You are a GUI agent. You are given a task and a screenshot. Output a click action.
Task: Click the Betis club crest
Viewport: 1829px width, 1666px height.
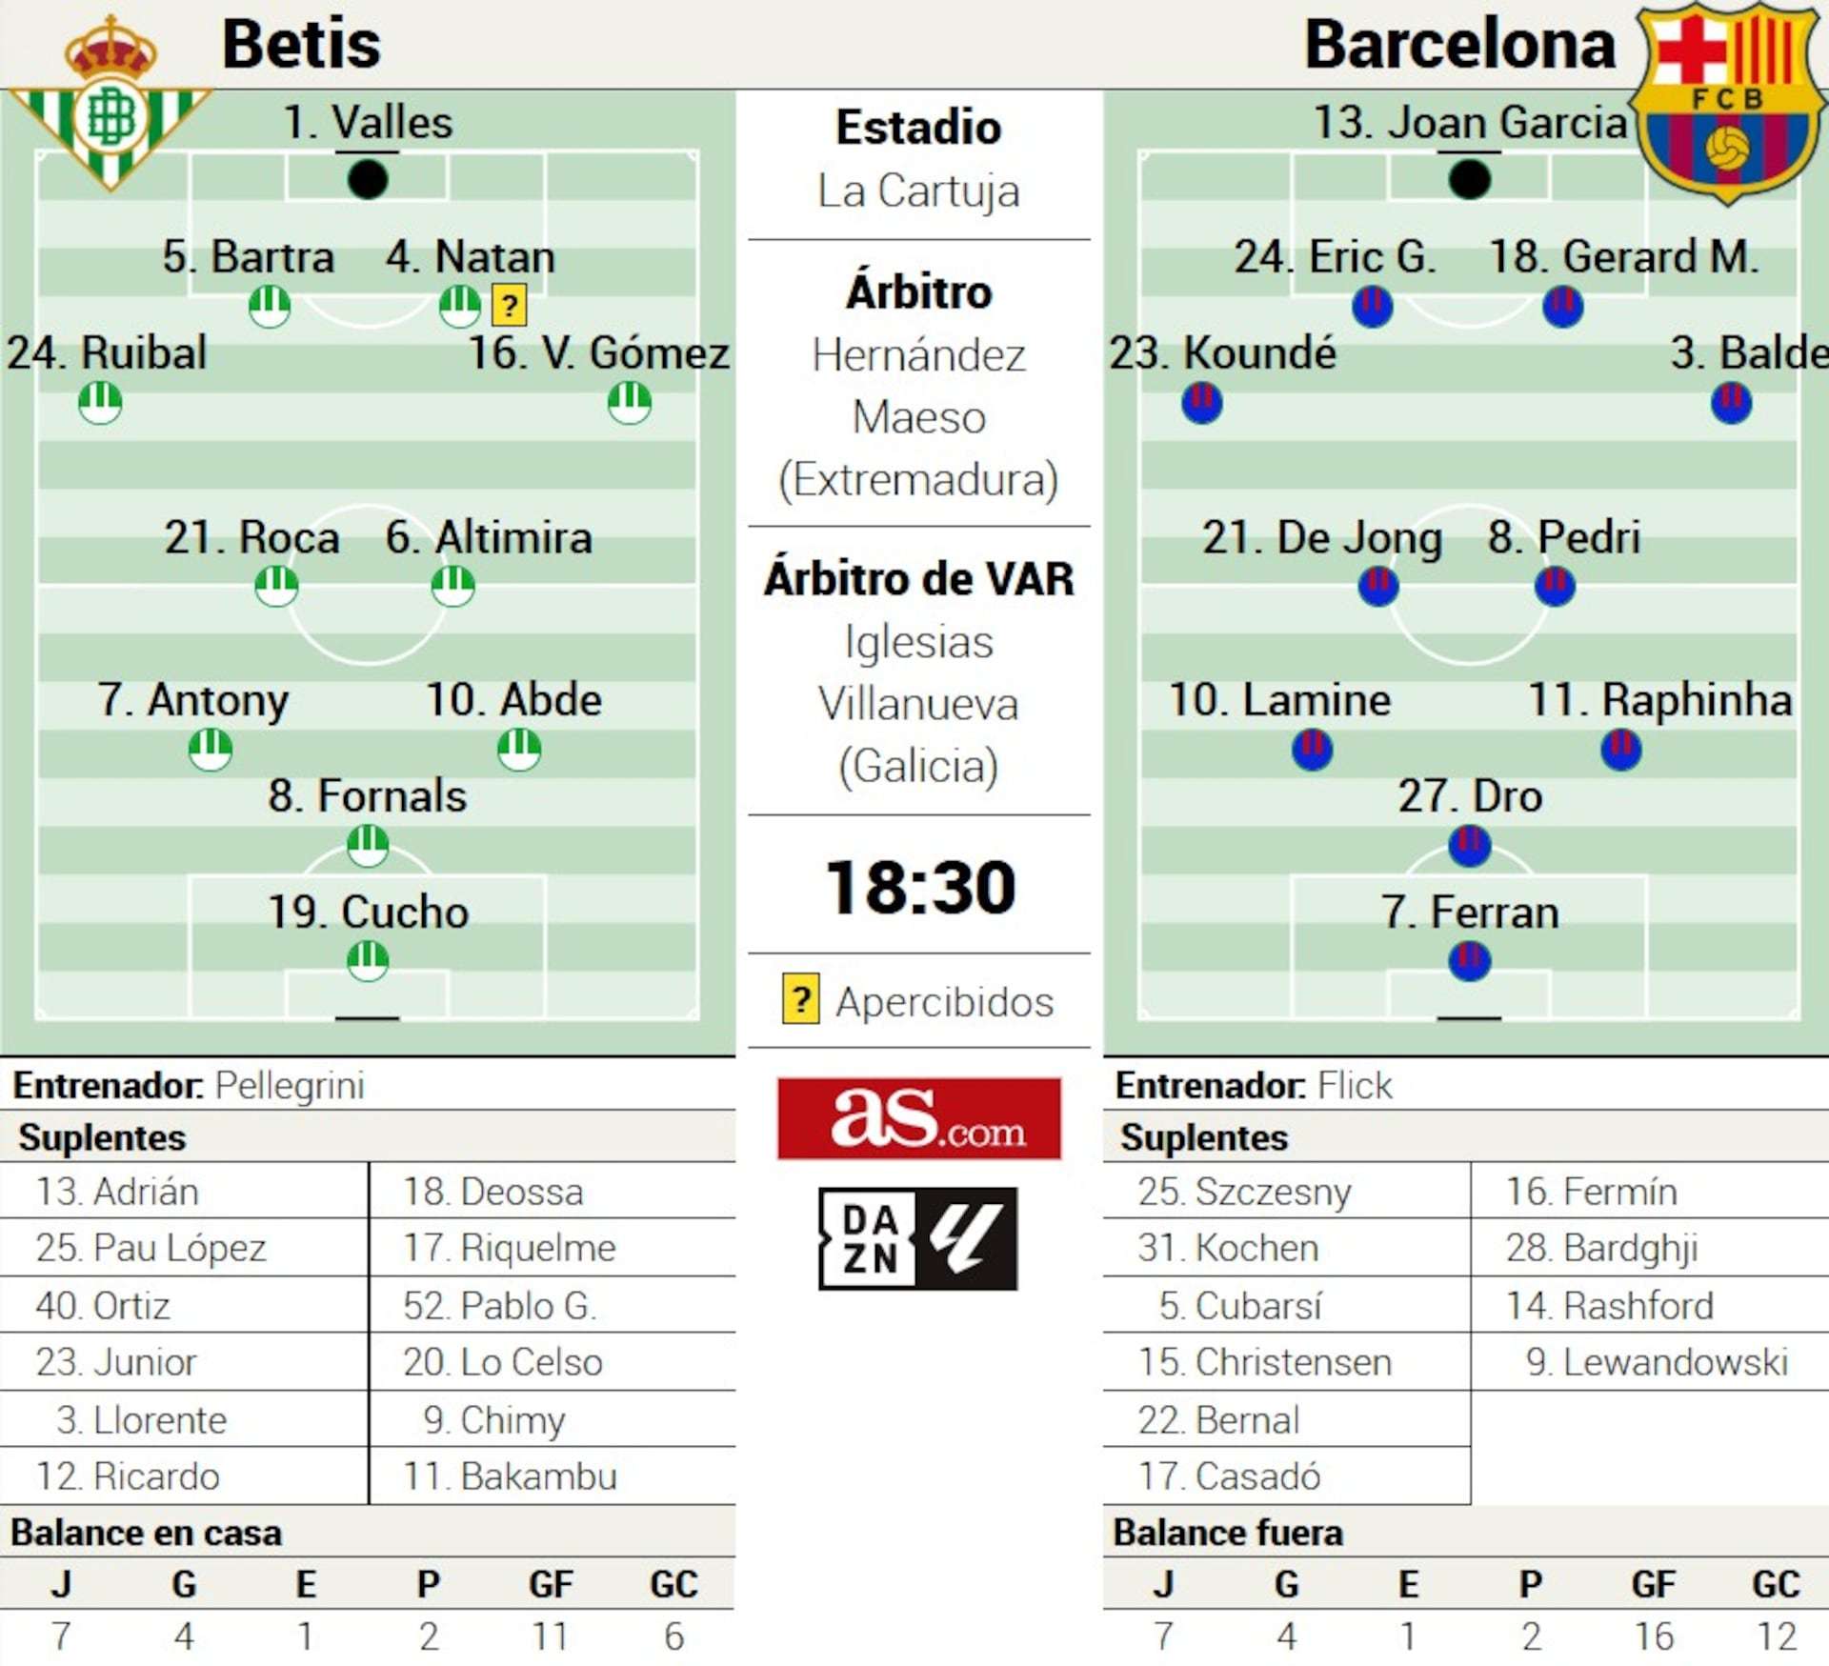coord(111,103)
